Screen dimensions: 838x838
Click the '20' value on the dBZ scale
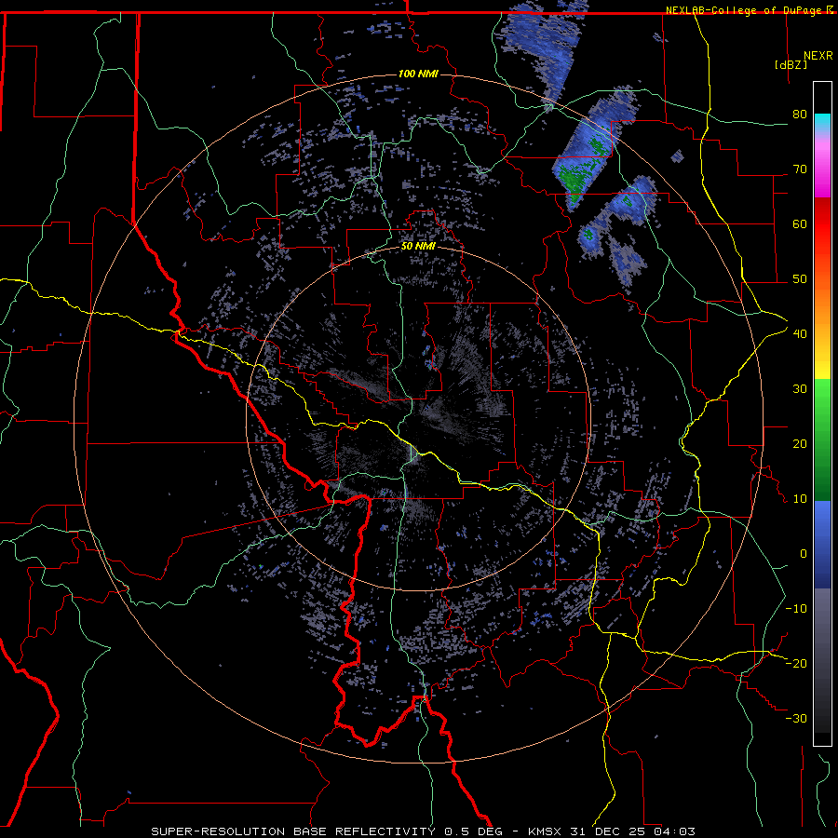tap(800, 444)
